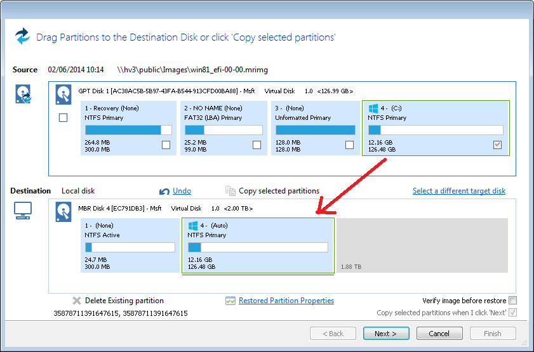Click the Delete Existing partition X icon

point(77,301)
